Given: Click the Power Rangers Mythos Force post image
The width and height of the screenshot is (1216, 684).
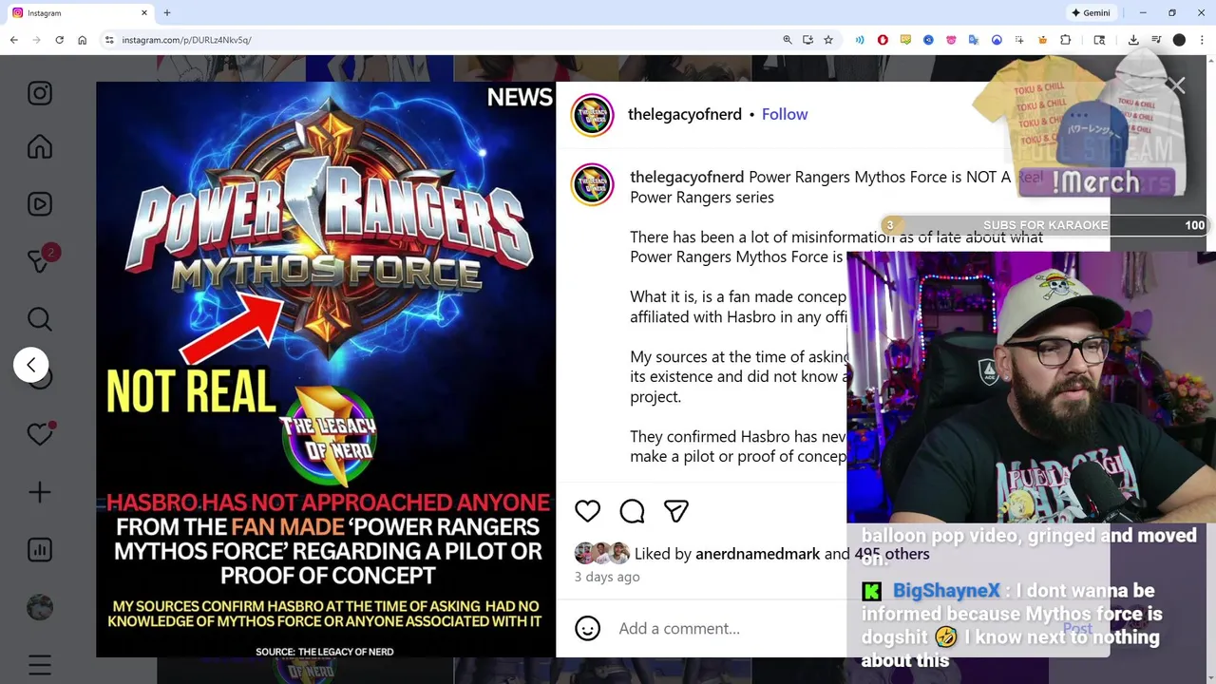Looking at the screenshot, I should tap(326, 370).
